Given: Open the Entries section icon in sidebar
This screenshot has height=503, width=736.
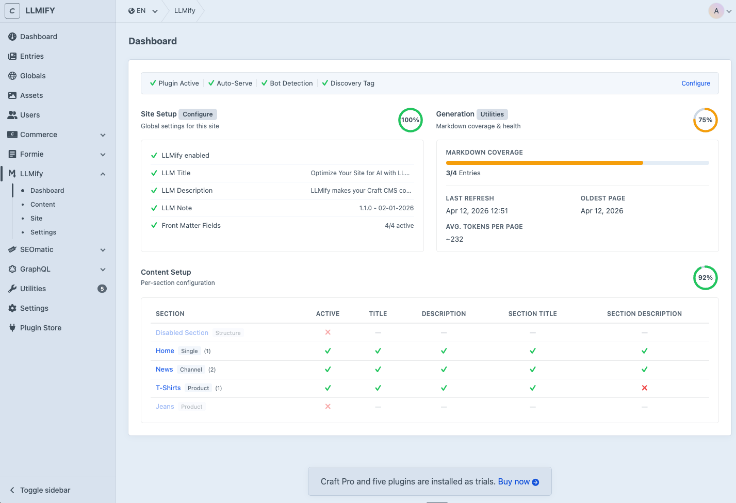Looking at the screenshot, I should (11, 56).
